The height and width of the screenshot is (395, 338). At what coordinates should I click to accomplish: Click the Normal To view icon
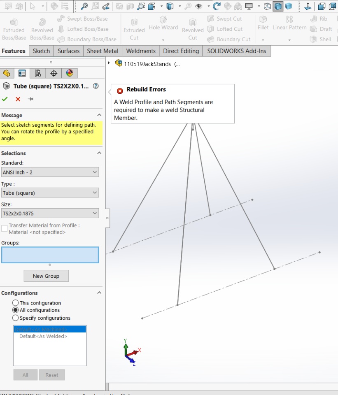(308, 6)
